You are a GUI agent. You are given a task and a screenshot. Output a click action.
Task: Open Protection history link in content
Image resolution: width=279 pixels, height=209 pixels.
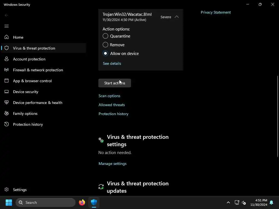(113, 114)
